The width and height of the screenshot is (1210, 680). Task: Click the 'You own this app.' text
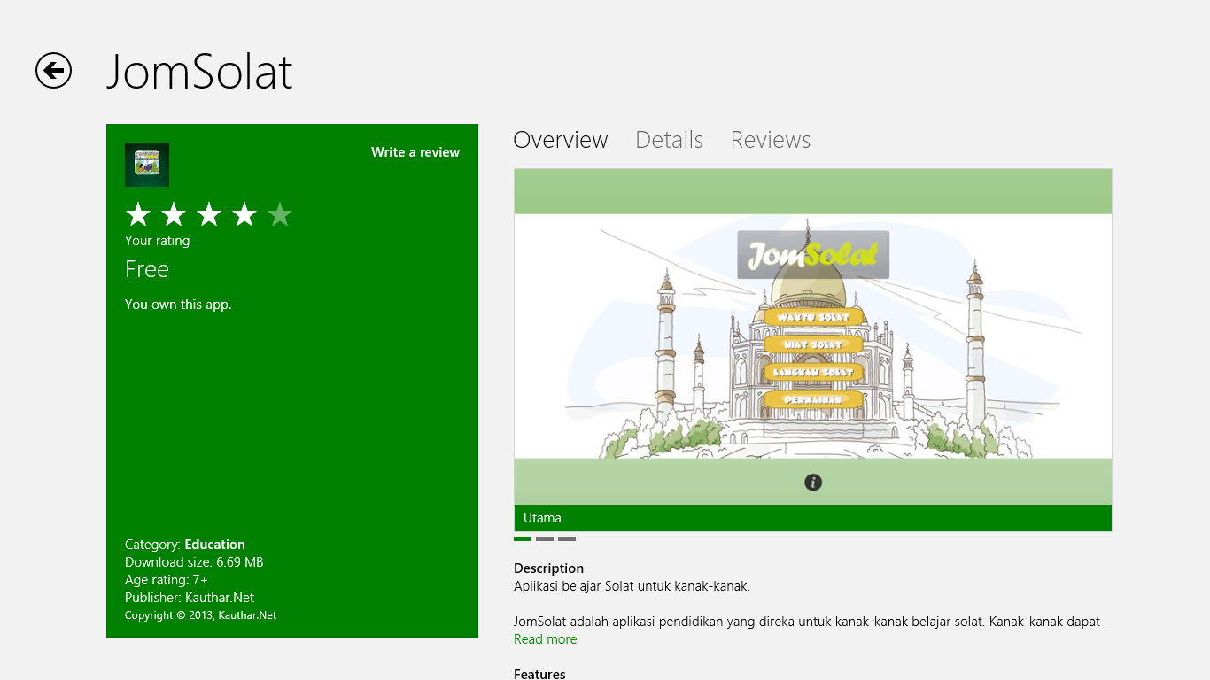[178, 305]
